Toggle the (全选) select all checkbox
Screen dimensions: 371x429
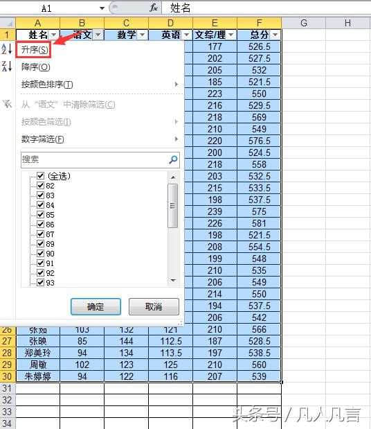tap(40, 175)
